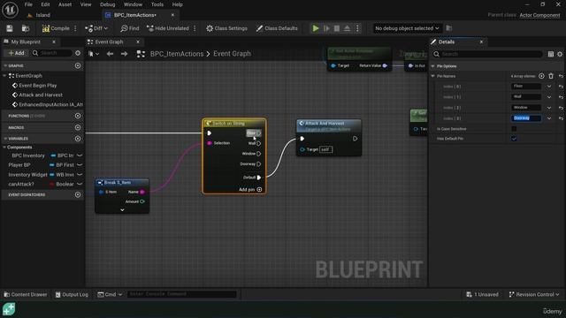Viewport: 566px width, 318px height.
Task: Click Add pin on Switch on String
Action: [x=250, y=189]
